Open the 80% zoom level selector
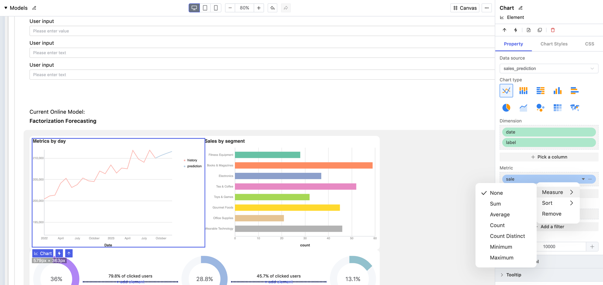Viewport: 603px width, 285px height. pos(245,8)
